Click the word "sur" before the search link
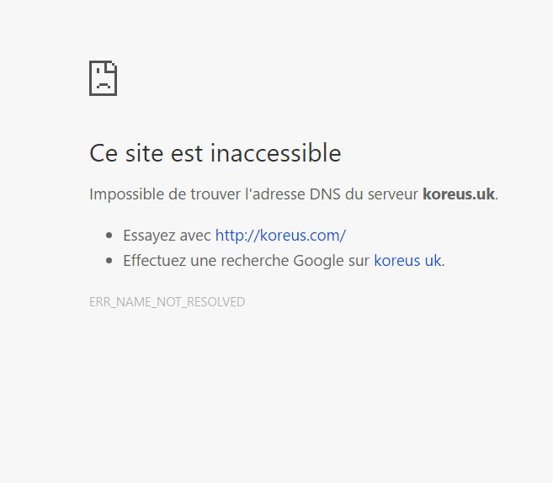 coord(359,261)
